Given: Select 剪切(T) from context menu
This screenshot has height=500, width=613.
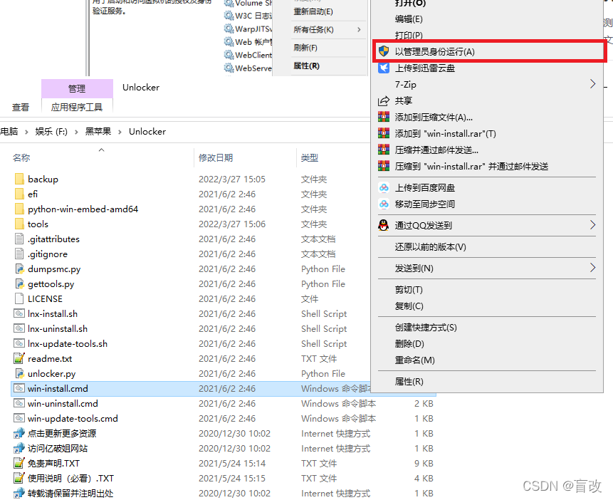Looking at the screenshot, I should [x=409, y=290].
